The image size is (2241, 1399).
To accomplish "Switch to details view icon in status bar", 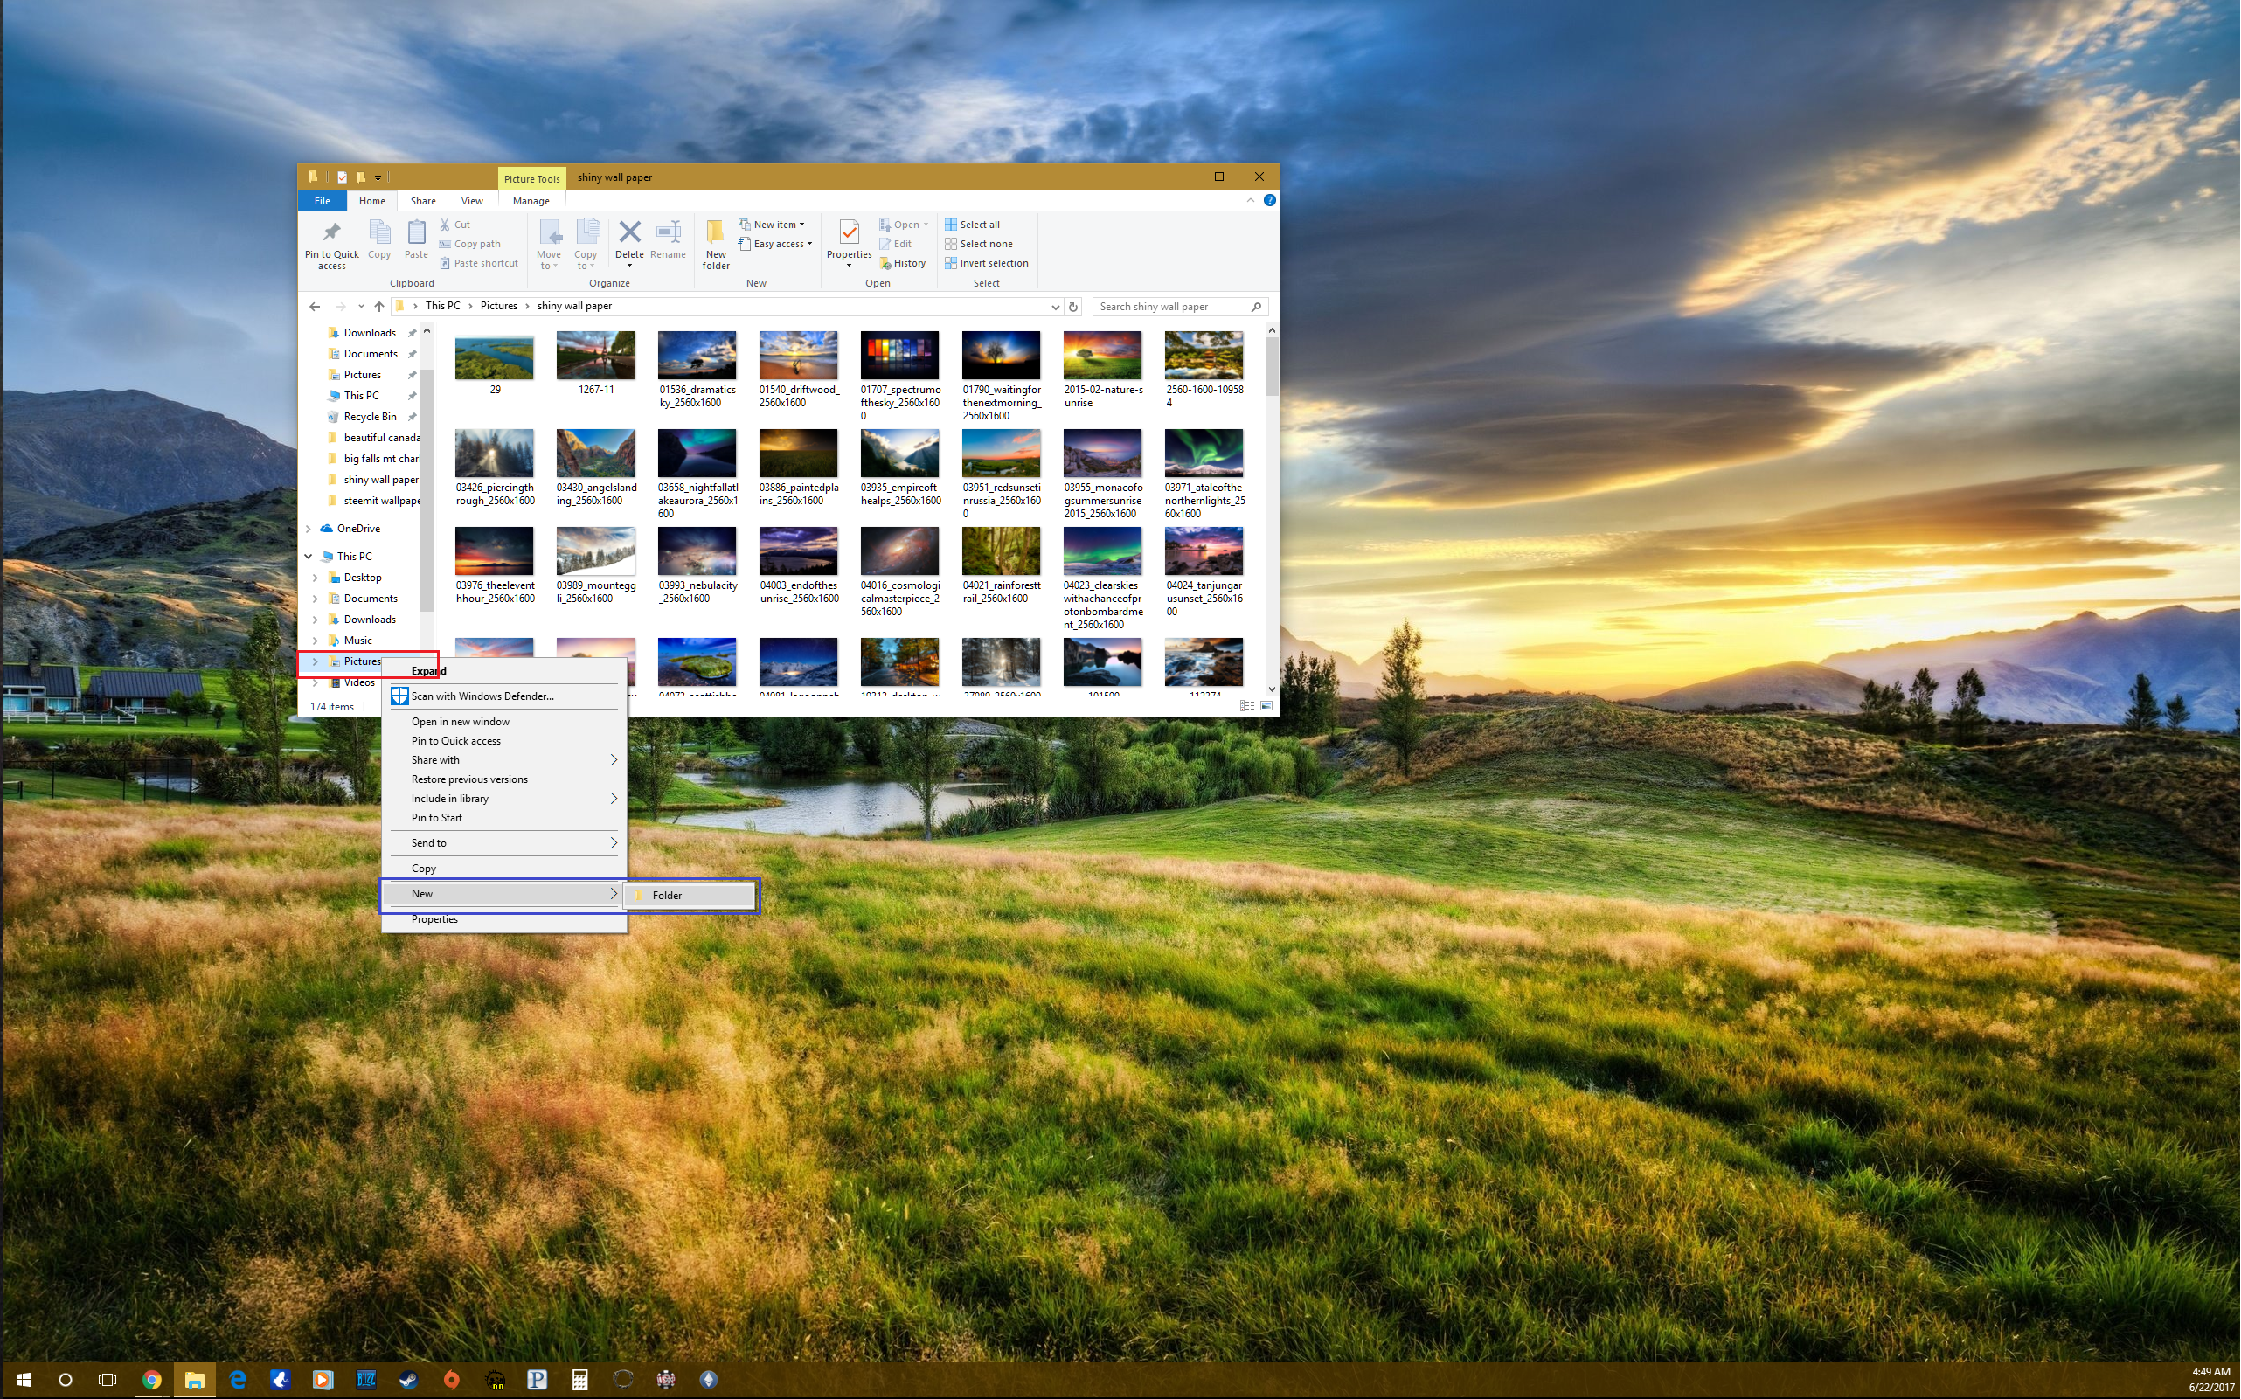I will (x=1246, y=706).
